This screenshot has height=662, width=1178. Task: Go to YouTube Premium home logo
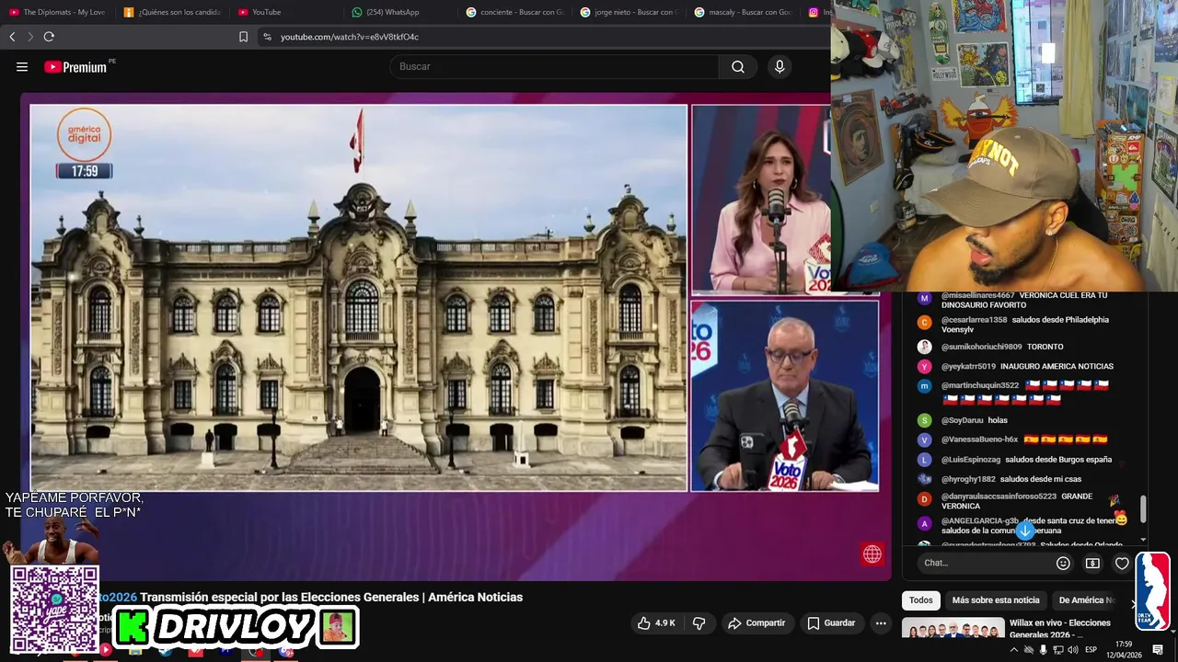tap(77, 66)
